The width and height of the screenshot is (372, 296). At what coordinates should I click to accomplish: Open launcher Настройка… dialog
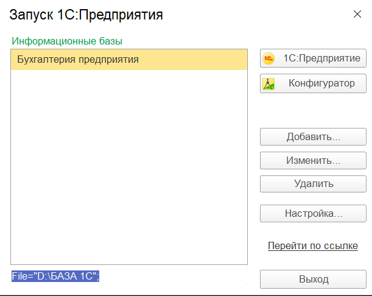pos(313,214)
